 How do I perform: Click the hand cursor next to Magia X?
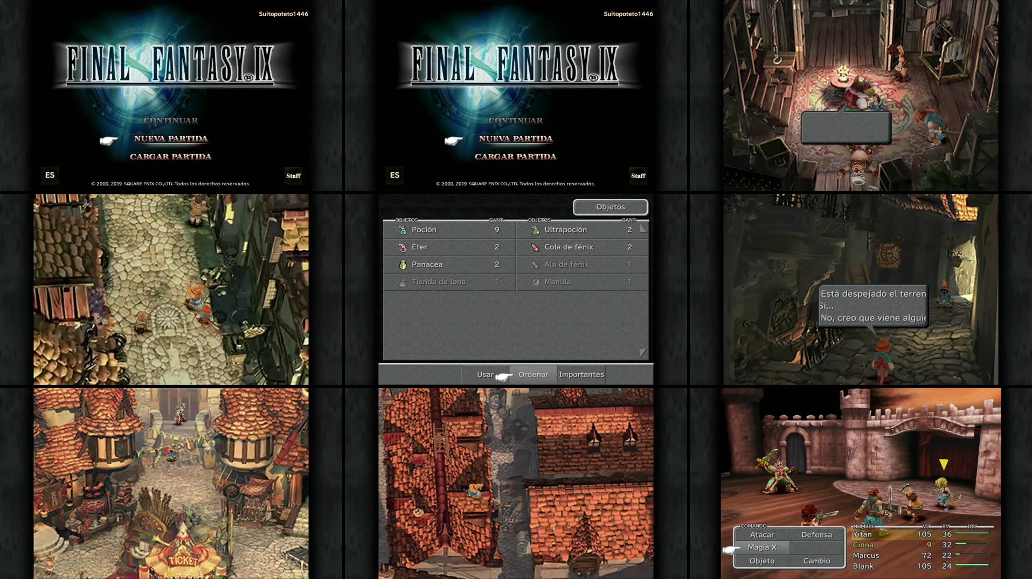pyautogui.click(x=732, y=549)
